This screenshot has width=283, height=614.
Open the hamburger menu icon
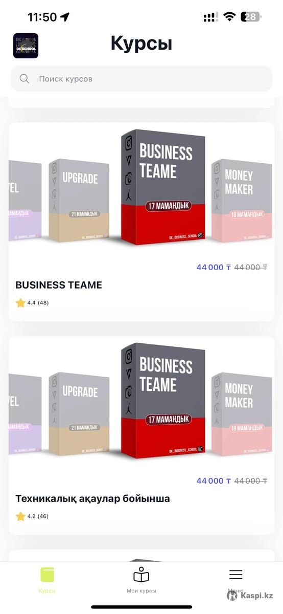click(235, 575)
